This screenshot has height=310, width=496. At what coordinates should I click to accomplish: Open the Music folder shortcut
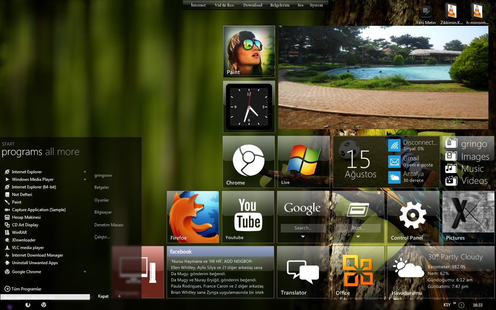tap(465, 168)
